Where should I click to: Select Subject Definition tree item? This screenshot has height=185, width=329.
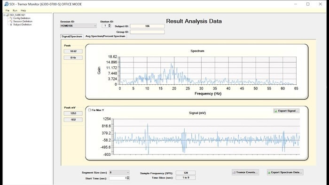pyautogui.click(x=22, y=24)
